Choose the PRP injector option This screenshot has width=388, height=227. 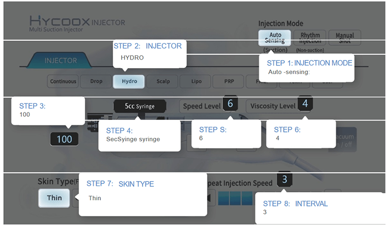point(229,81)
